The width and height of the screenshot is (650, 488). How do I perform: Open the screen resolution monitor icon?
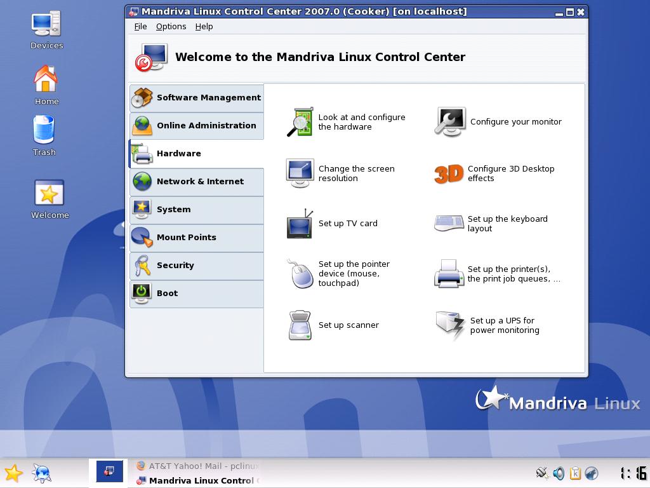coord(300,173)
